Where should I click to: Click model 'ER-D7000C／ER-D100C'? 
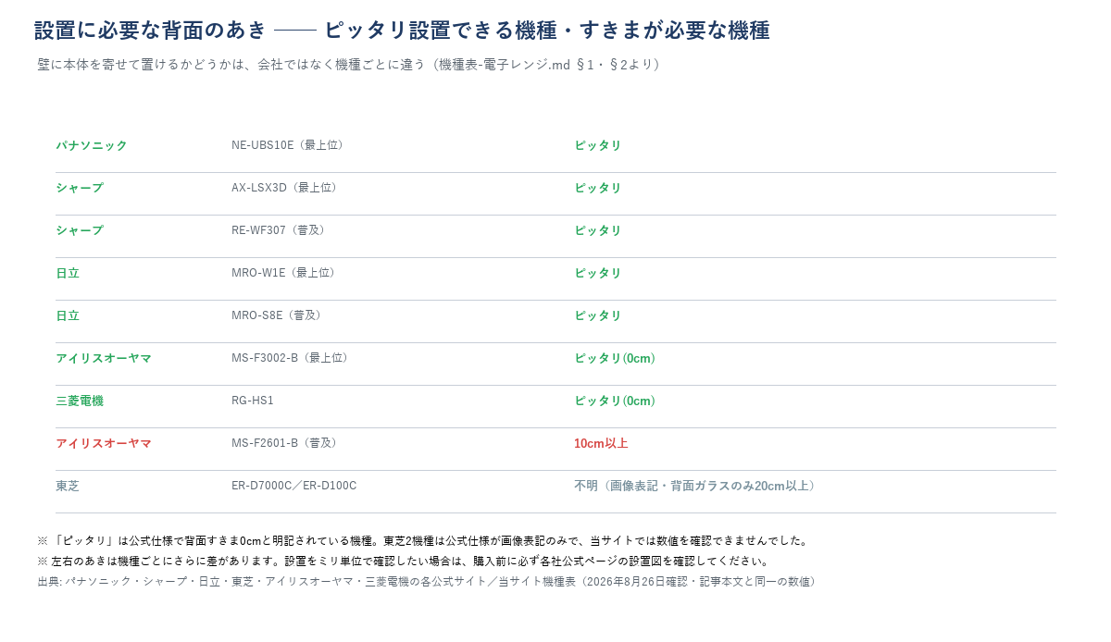(294, 486)
